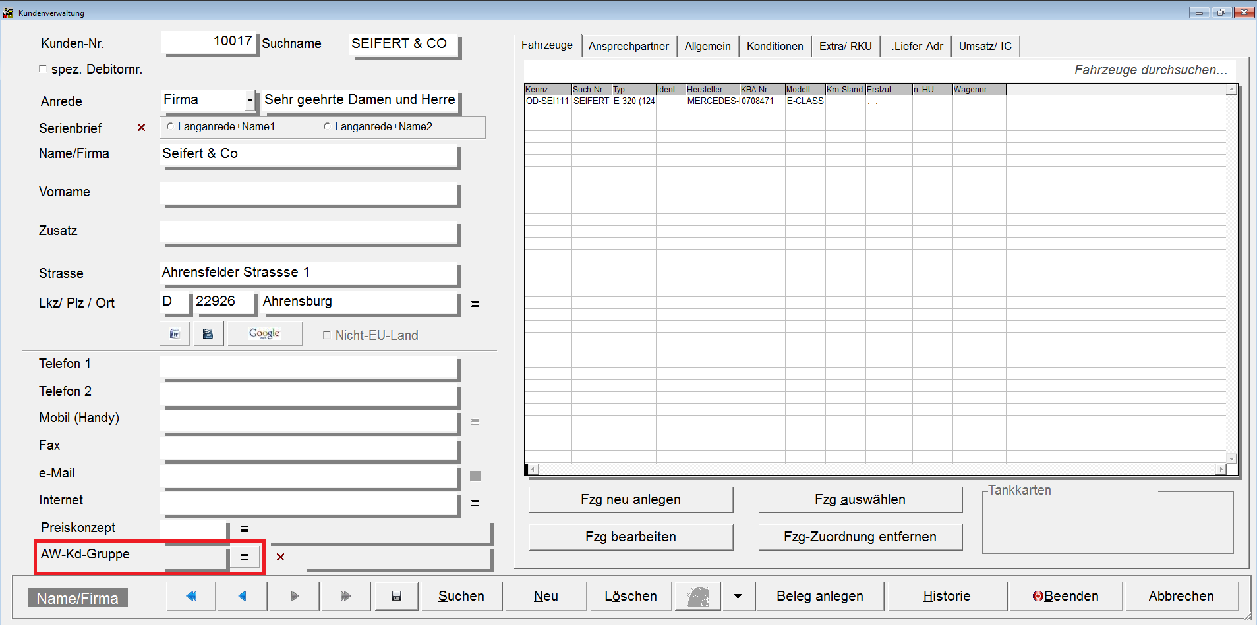Click the vehicle list horizontal scrollbar left arrow
This screenshot has height=625, width=1257.
[534, 469]
